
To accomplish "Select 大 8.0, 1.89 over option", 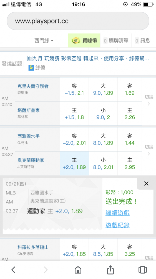I will click(103, 139).
